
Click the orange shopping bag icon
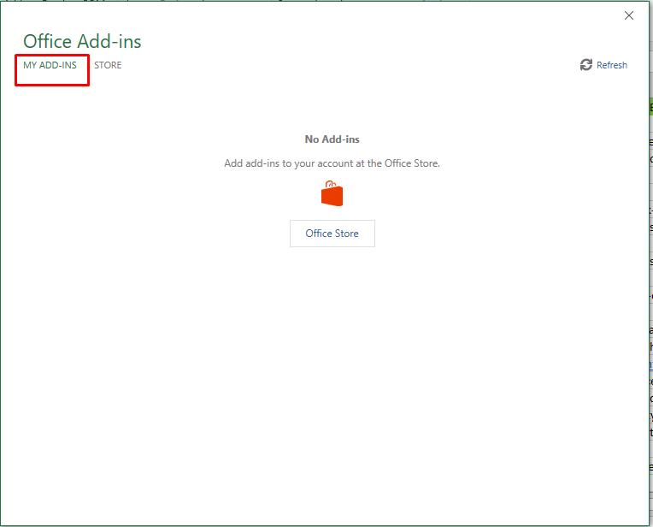pyautogui.click(x=332, y=193)
